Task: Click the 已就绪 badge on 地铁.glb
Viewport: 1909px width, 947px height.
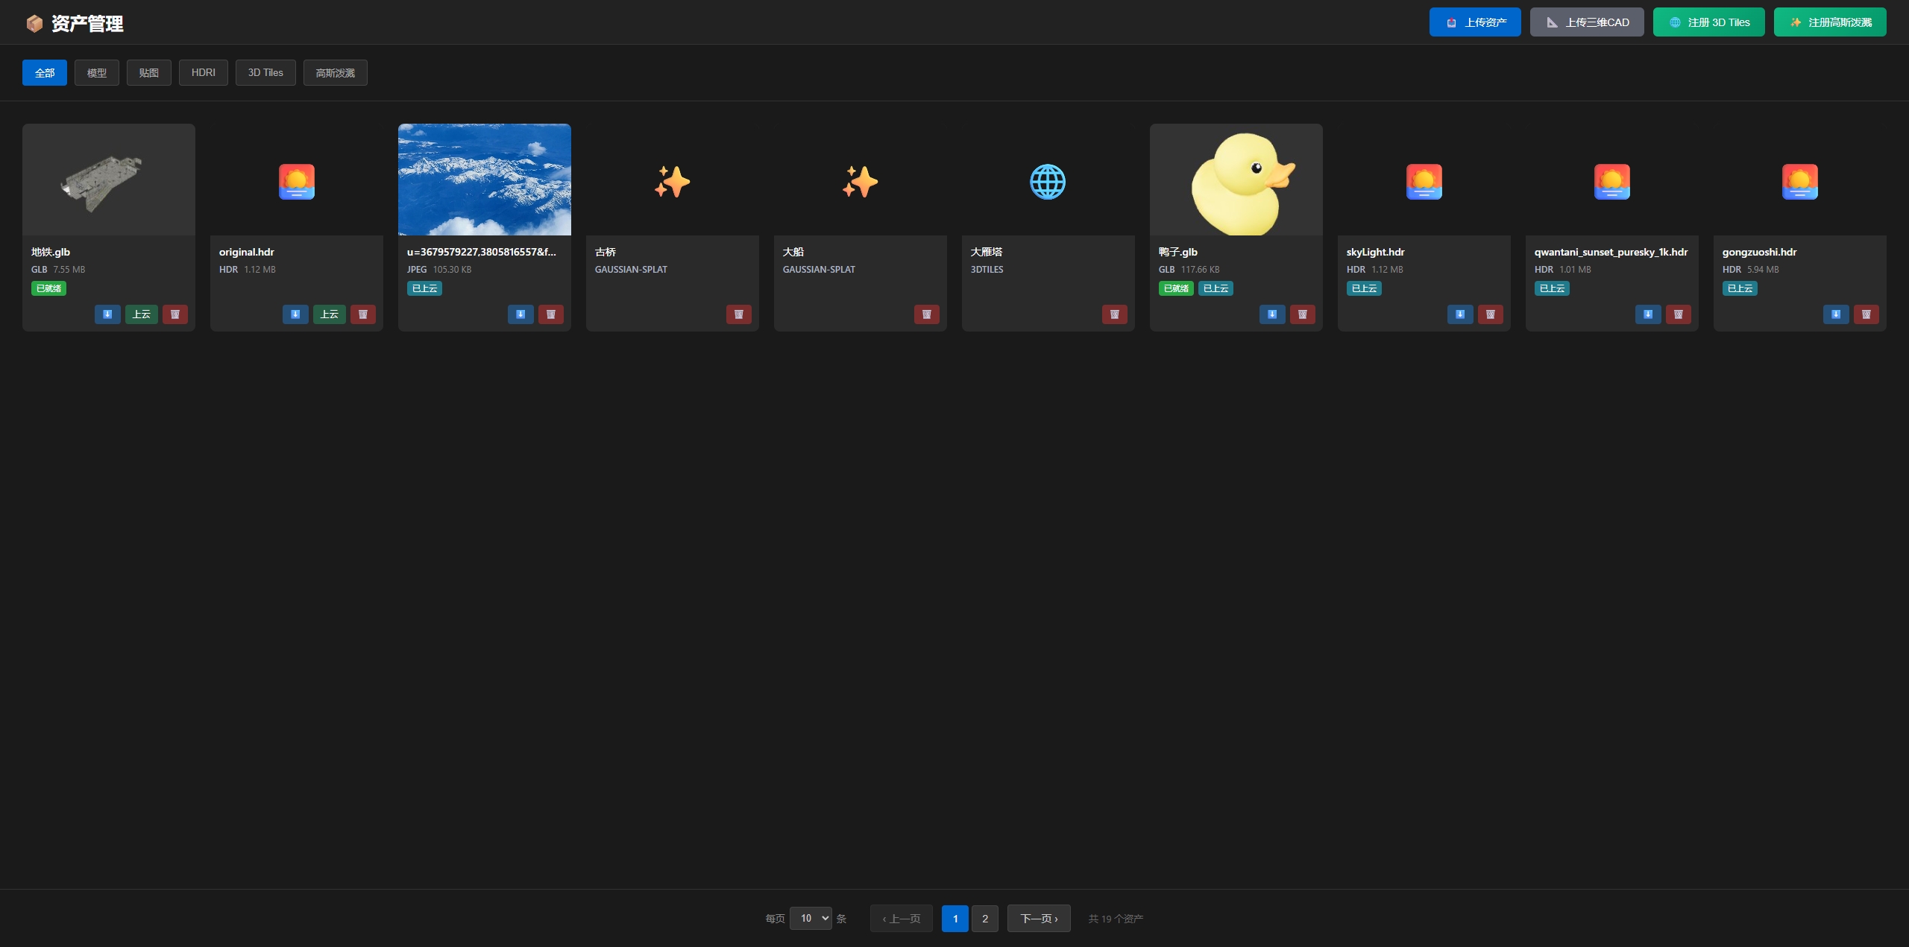Action: 48,288
